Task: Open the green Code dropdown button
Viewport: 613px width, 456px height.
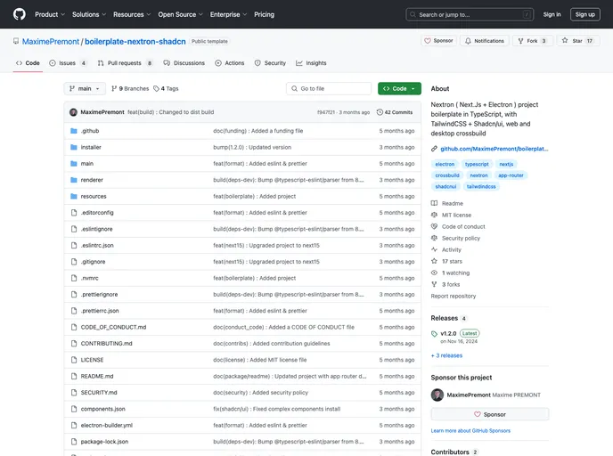Action: [x=399, y=89]
